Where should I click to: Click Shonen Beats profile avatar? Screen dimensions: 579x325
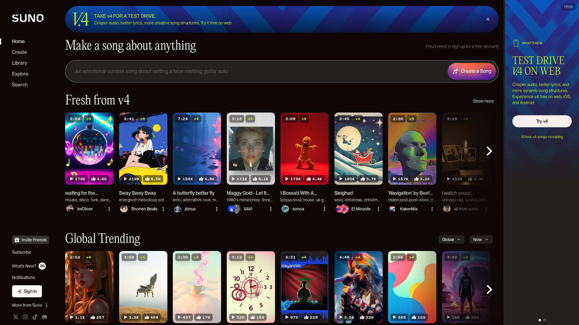coord(124,209)
